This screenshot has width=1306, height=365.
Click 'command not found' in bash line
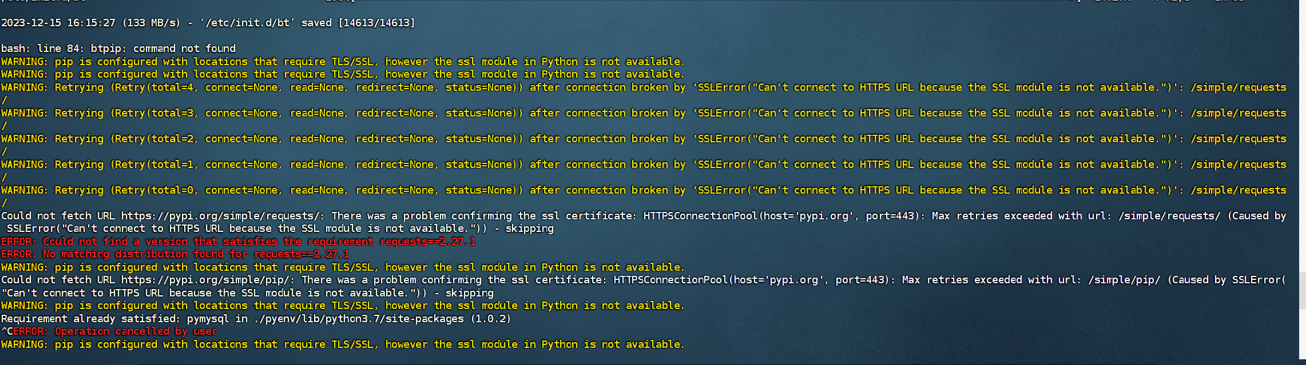coord(184,49)
